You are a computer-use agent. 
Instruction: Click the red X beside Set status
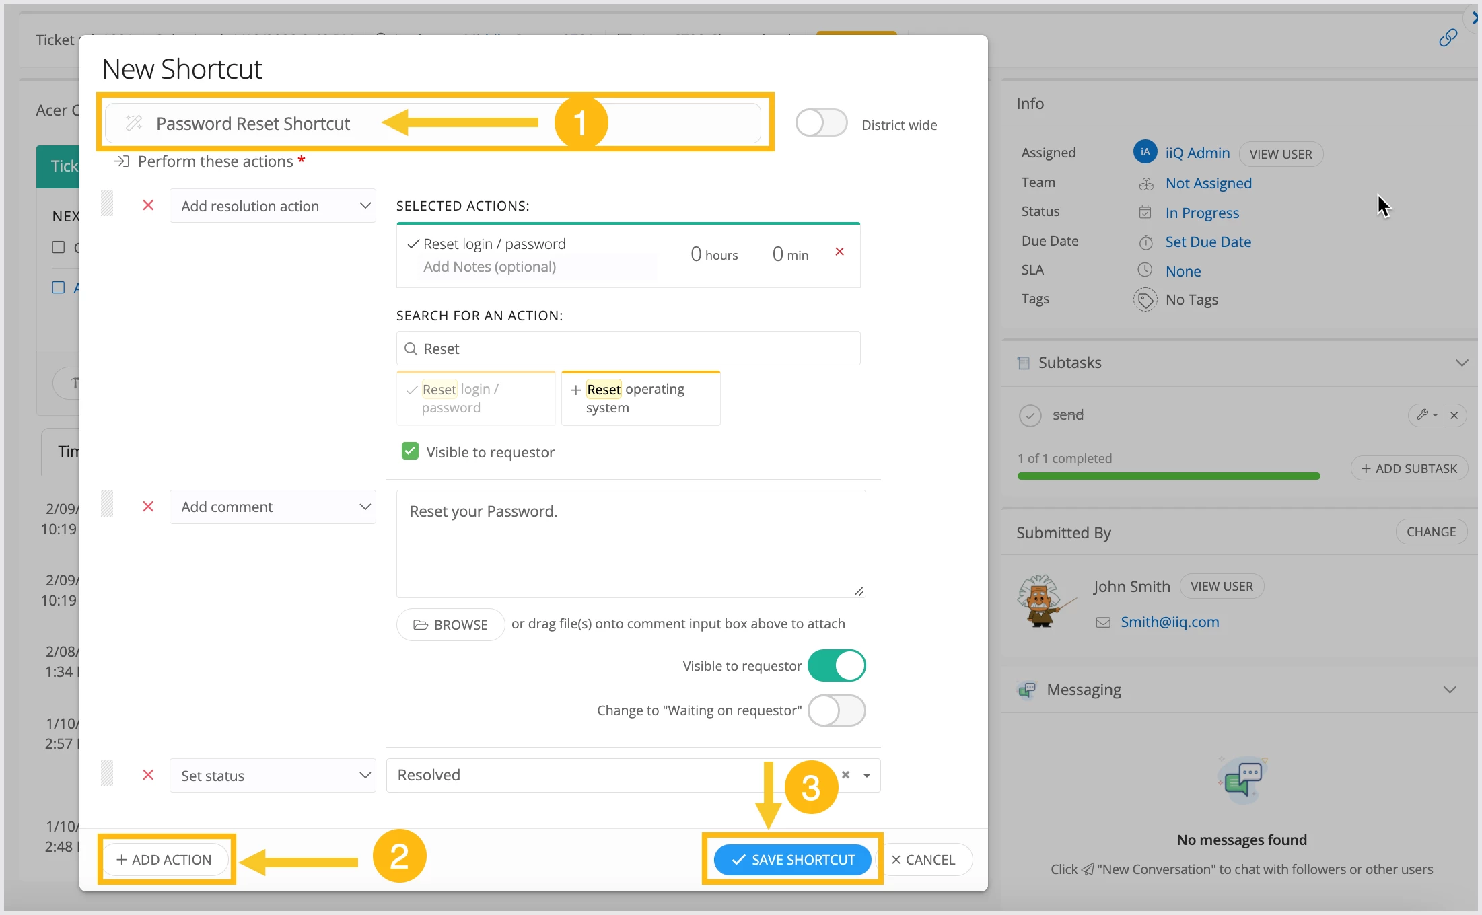148,775
